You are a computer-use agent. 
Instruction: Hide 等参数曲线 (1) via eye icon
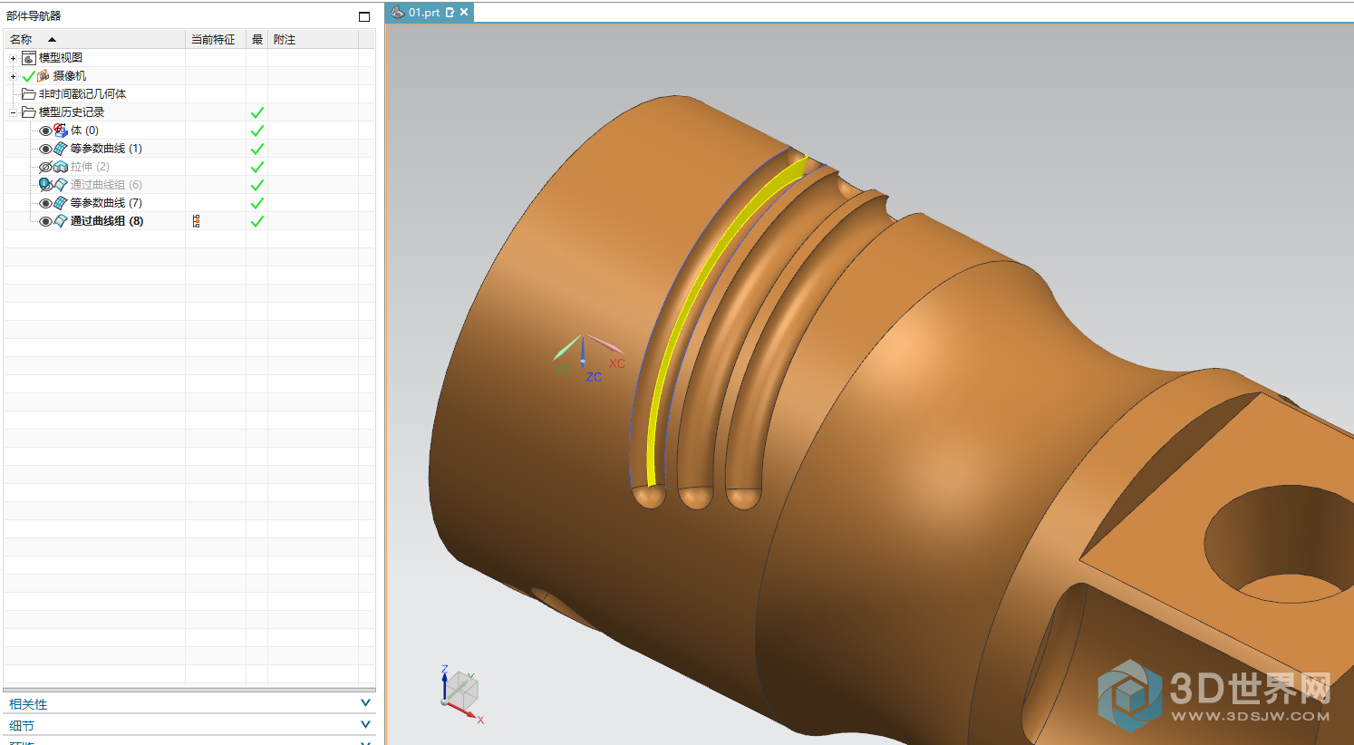pyautogui.click(x=45, y=149)
